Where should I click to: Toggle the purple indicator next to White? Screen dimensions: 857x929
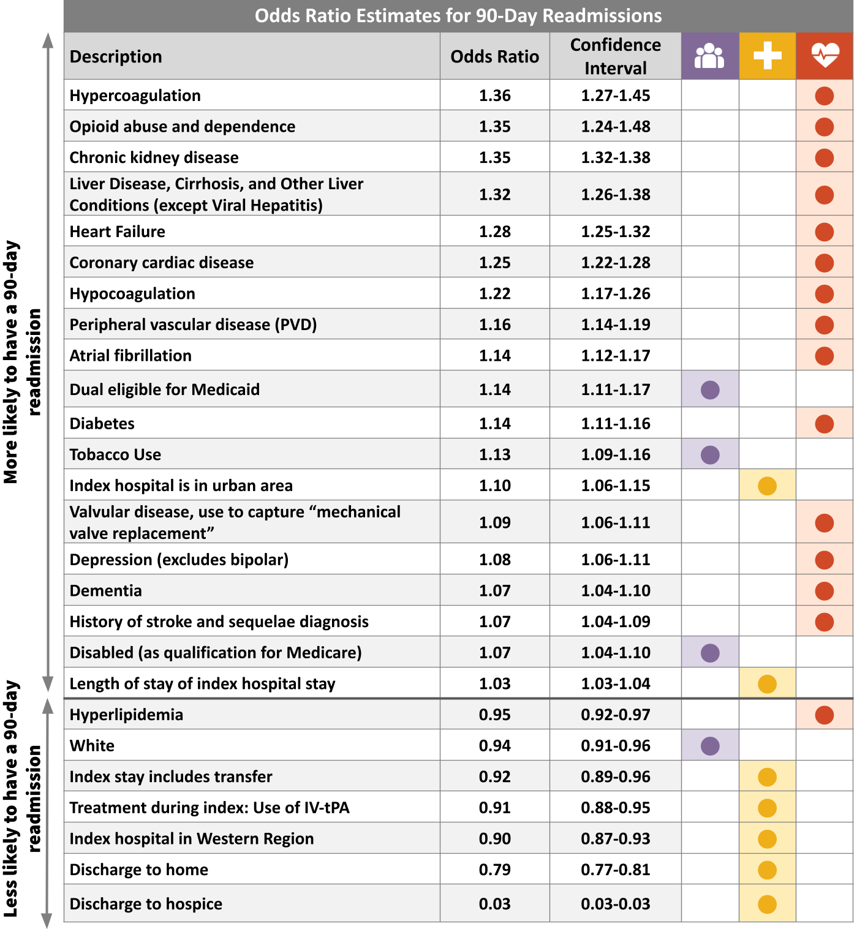pos(709,745)
